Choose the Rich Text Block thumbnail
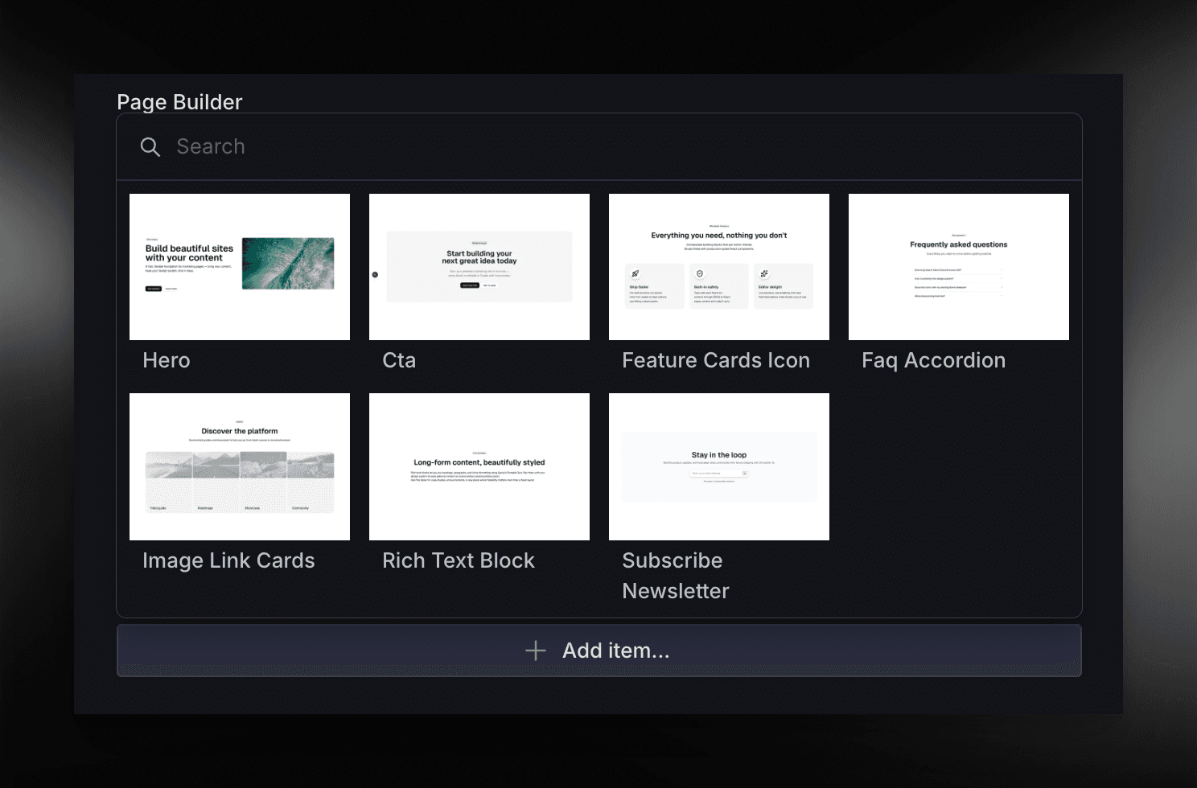The image size is (1197, 788). [479, 466]
